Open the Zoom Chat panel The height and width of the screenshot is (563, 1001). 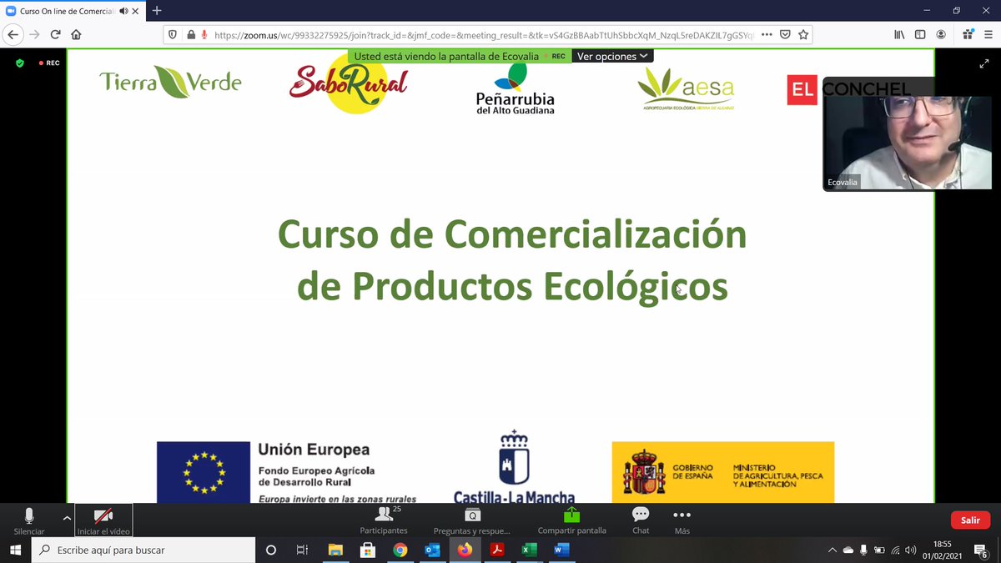641,521
